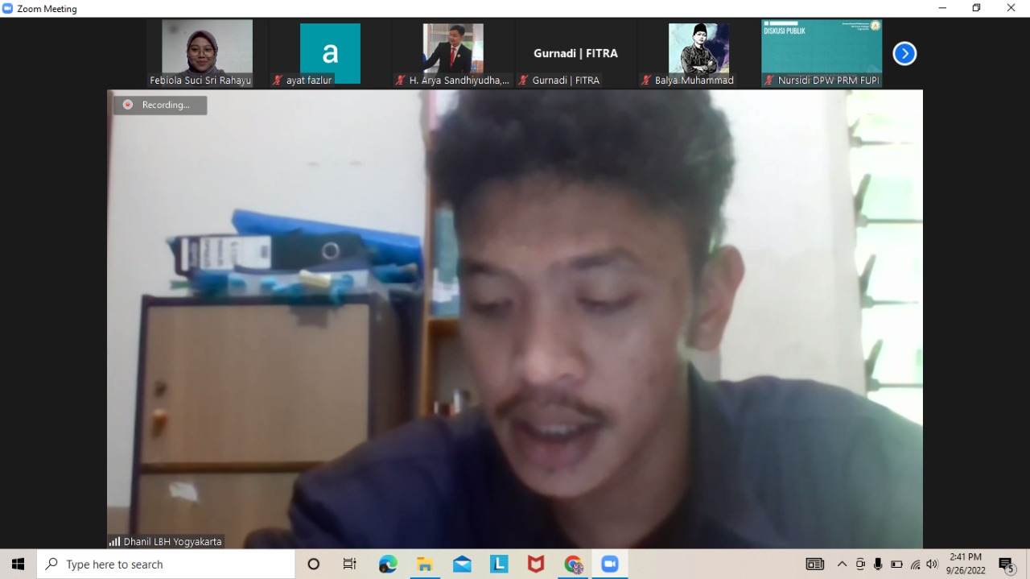Click the Recording indicator to pause recording
This screenshot has width=1030, height=579.
(x=159, y=105)
